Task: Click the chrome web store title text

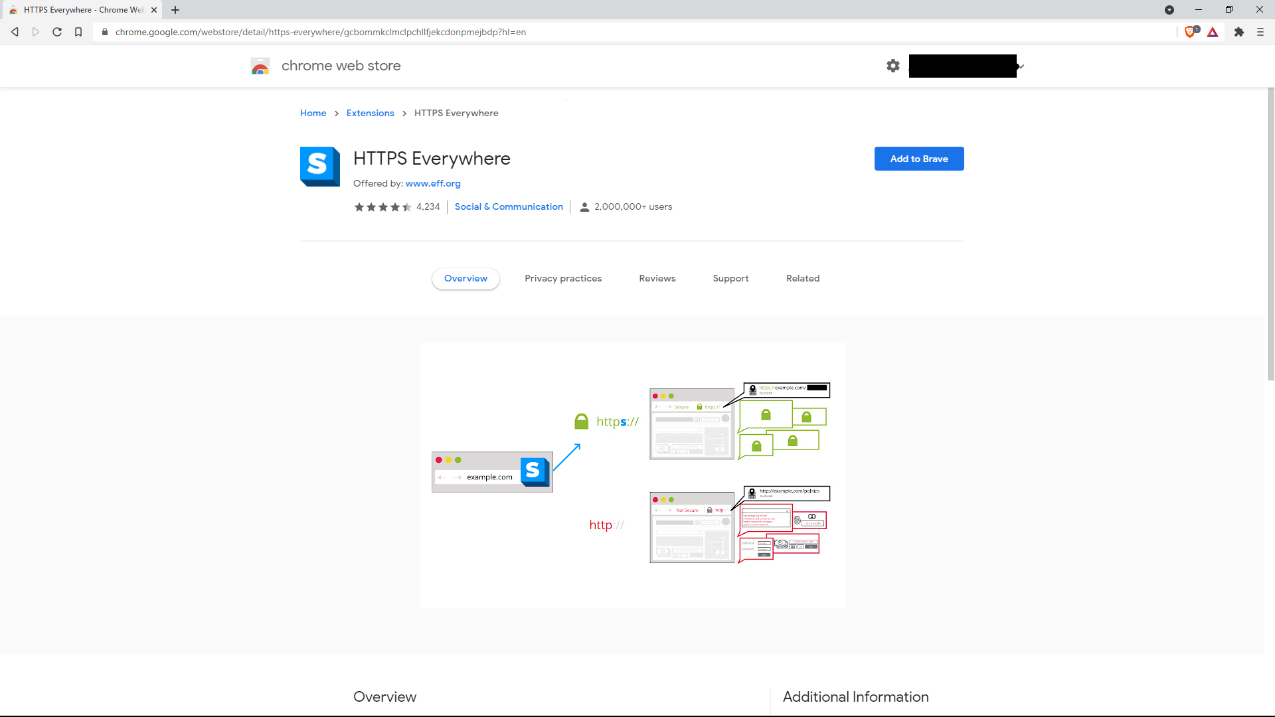Action: tap(341, 66)
